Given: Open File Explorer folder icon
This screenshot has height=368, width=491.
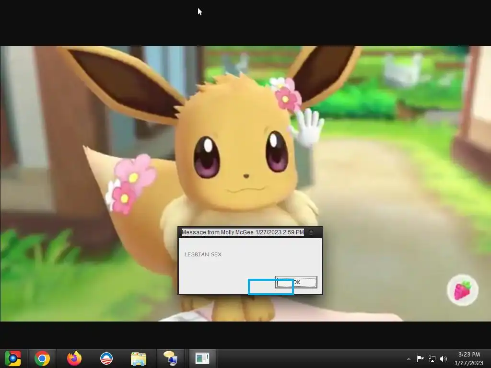Looking at the screenshot, I should [139, 358].
